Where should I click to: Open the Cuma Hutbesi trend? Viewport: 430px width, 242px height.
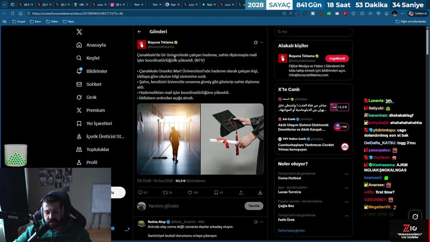(x=290, y=178)
